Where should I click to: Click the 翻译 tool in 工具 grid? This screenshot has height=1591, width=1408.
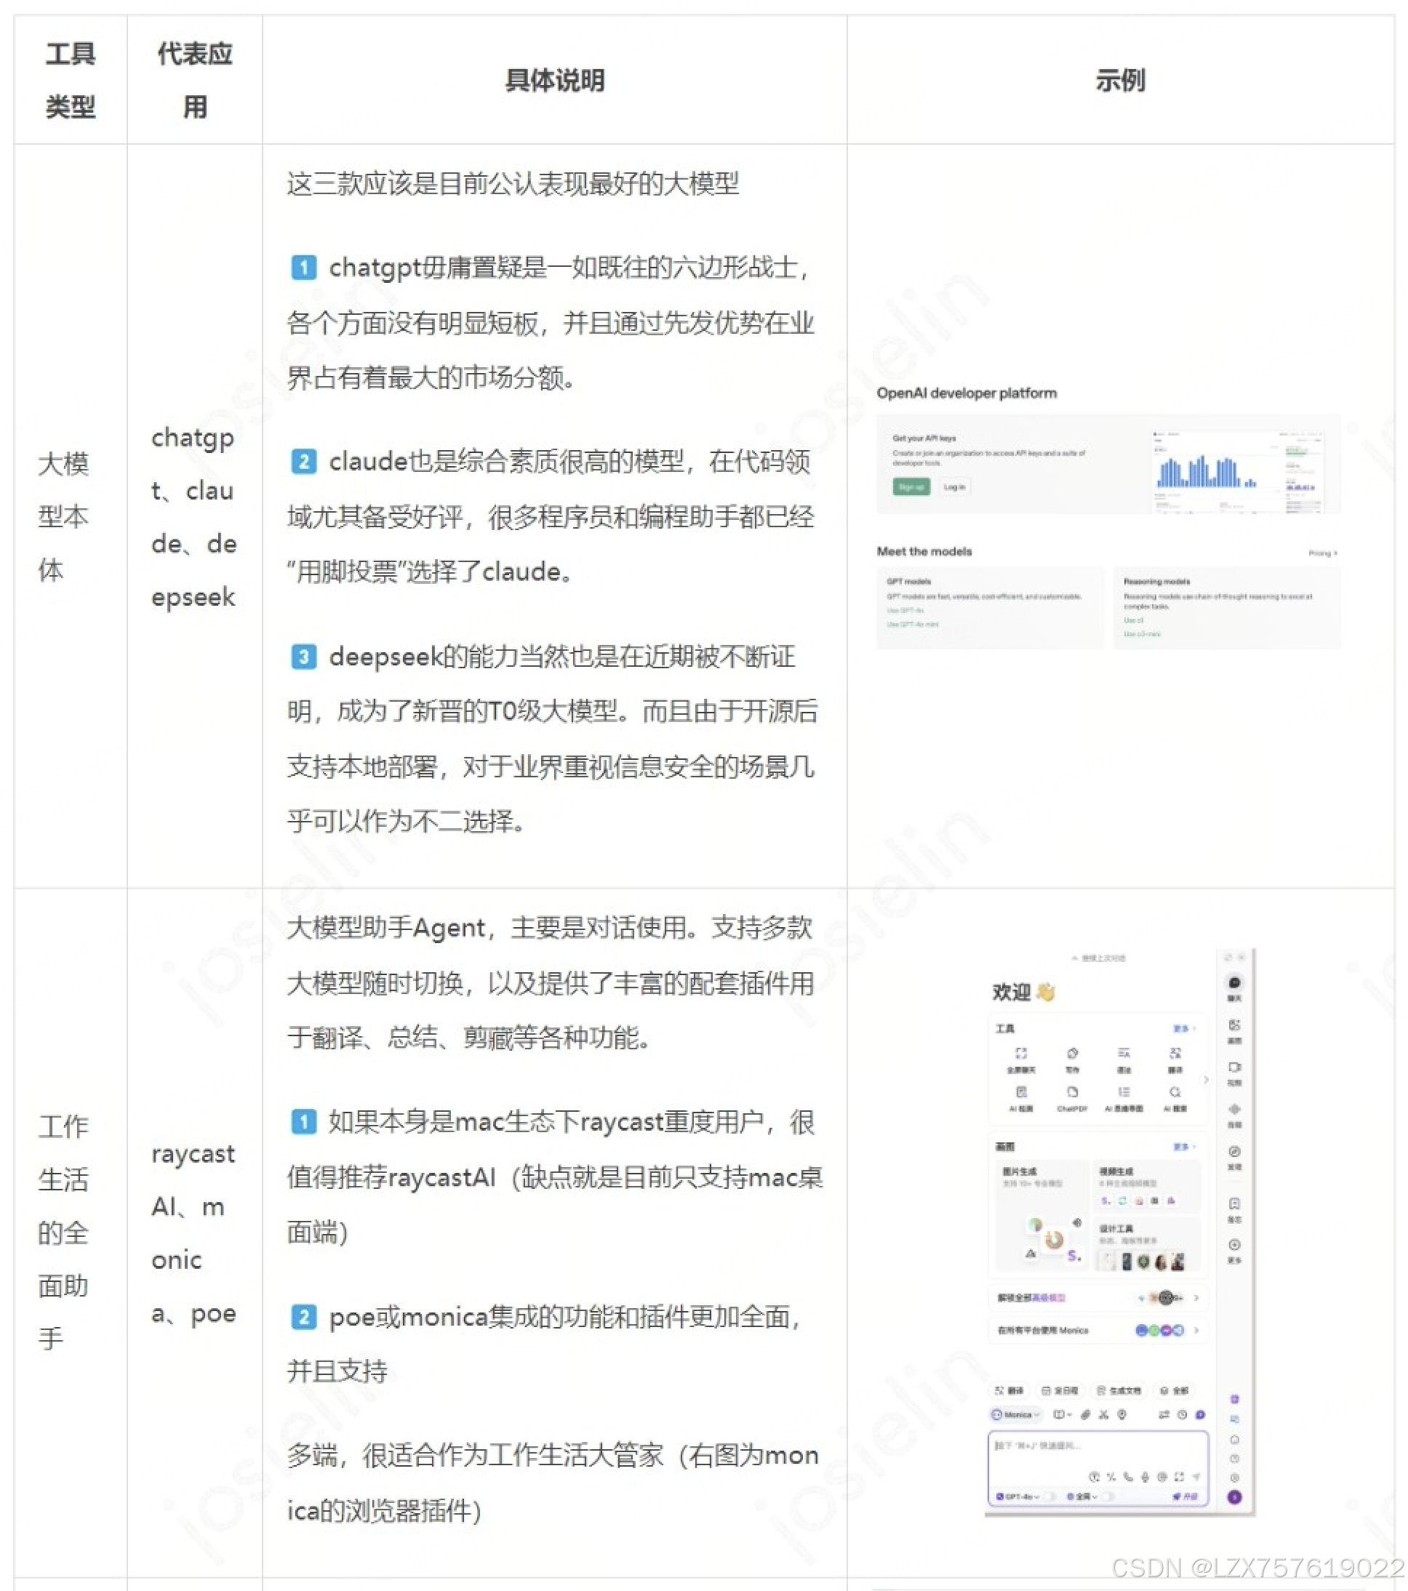tap(1175, 1053)
